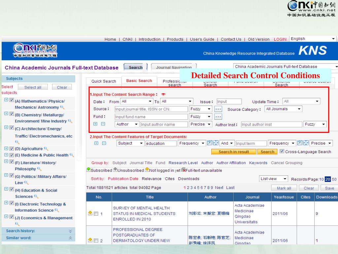
Task: Click Select all subjects button
Action: (x=33, y=87)
